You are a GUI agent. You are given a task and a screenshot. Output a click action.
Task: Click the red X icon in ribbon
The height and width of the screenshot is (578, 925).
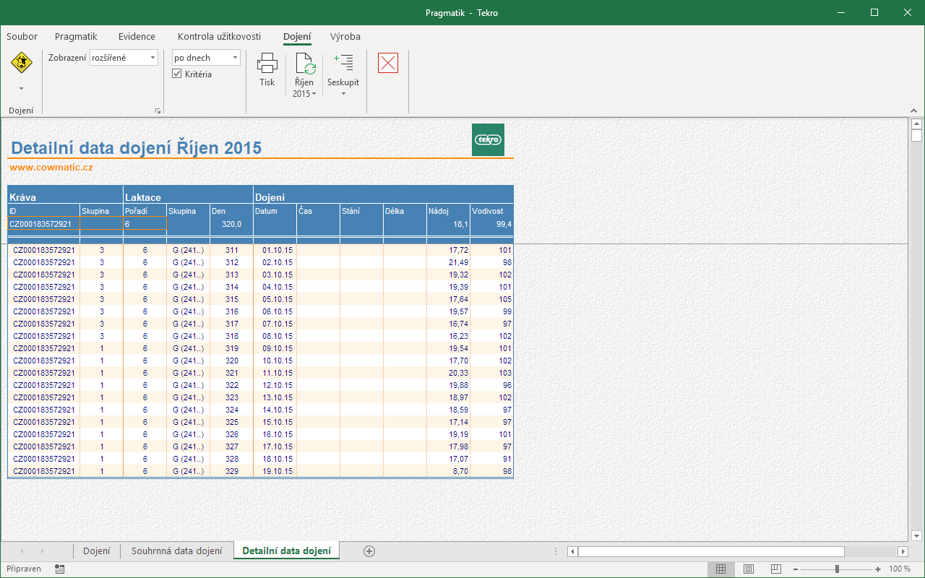tap(388, 63)
